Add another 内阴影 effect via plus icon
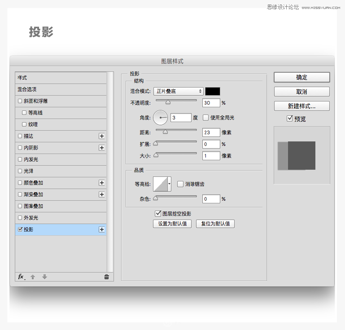345x330 pixels. 102,148
